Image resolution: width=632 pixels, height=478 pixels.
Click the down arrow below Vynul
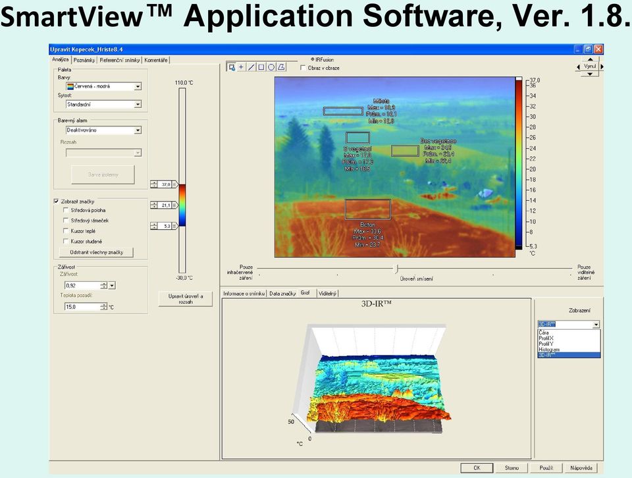(x=590, y=74)
